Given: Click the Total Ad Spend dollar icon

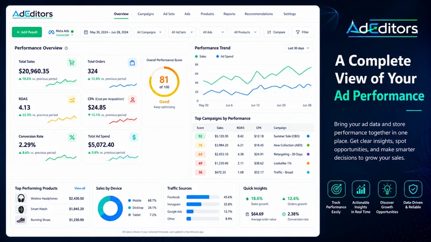Looking at the screenshot, I should coord(134,137).
